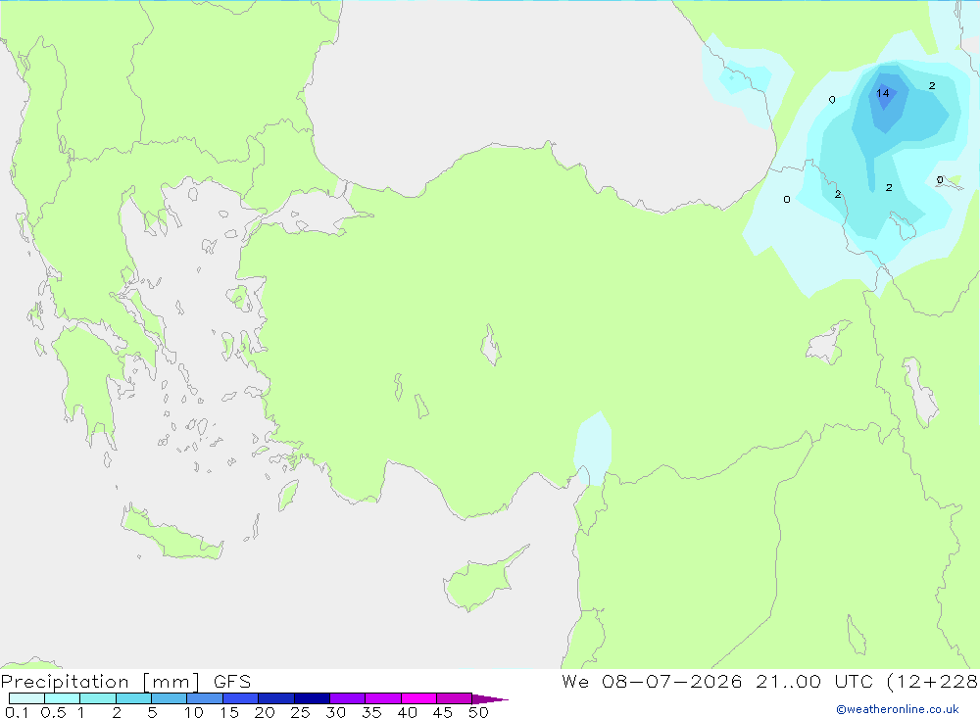Click the '0.5' legend scale label
This screenshot has width=980, height=718.
tap(53, 712)
